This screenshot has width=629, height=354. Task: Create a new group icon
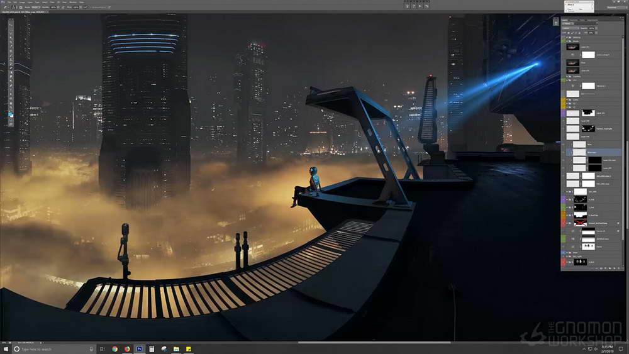610,268
